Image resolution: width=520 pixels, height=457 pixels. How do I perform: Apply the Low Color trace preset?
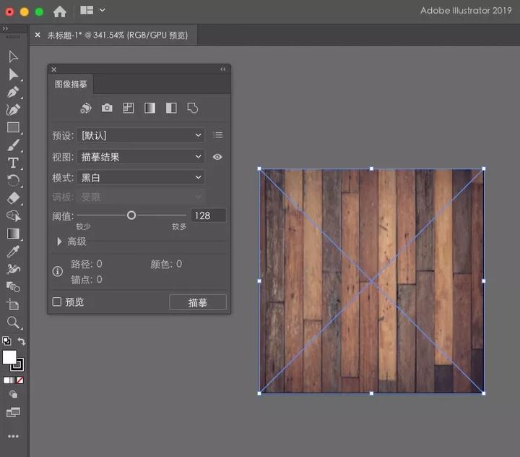click(x=129, y=108)
